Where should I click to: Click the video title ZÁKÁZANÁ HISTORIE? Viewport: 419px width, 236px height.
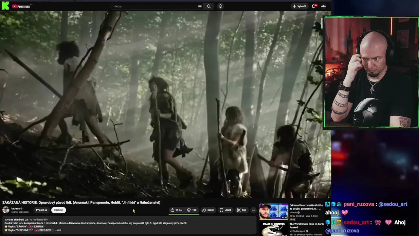click(81, 203)
